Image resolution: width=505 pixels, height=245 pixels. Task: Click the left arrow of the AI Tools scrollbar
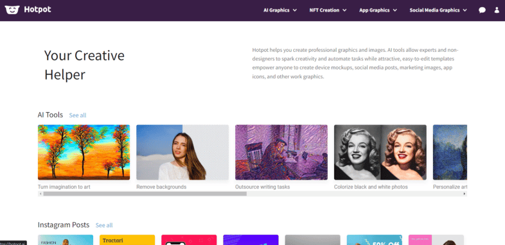coord(40,194)
